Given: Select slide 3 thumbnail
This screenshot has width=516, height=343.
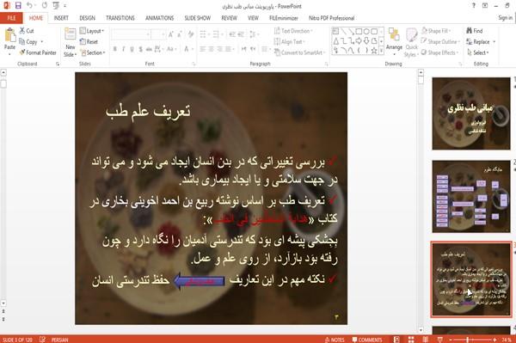Looking at the screenshot, I should click(x=471, y=279).
